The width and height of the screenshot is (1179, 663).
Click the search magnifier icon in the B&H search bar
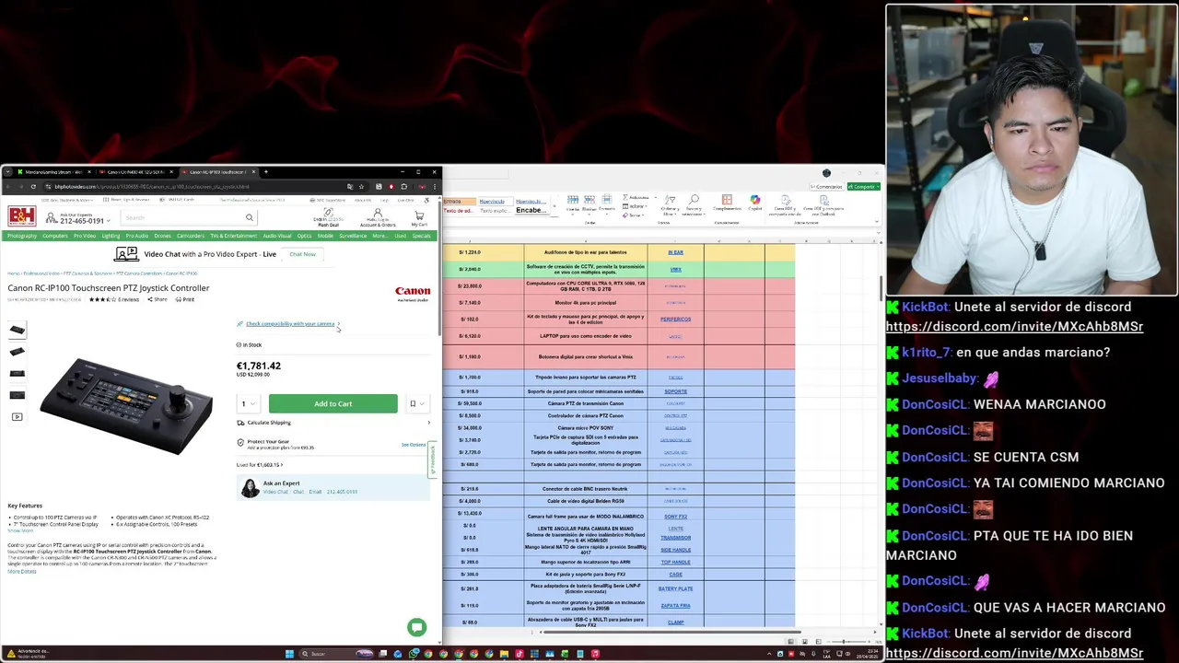pos(249,217)
